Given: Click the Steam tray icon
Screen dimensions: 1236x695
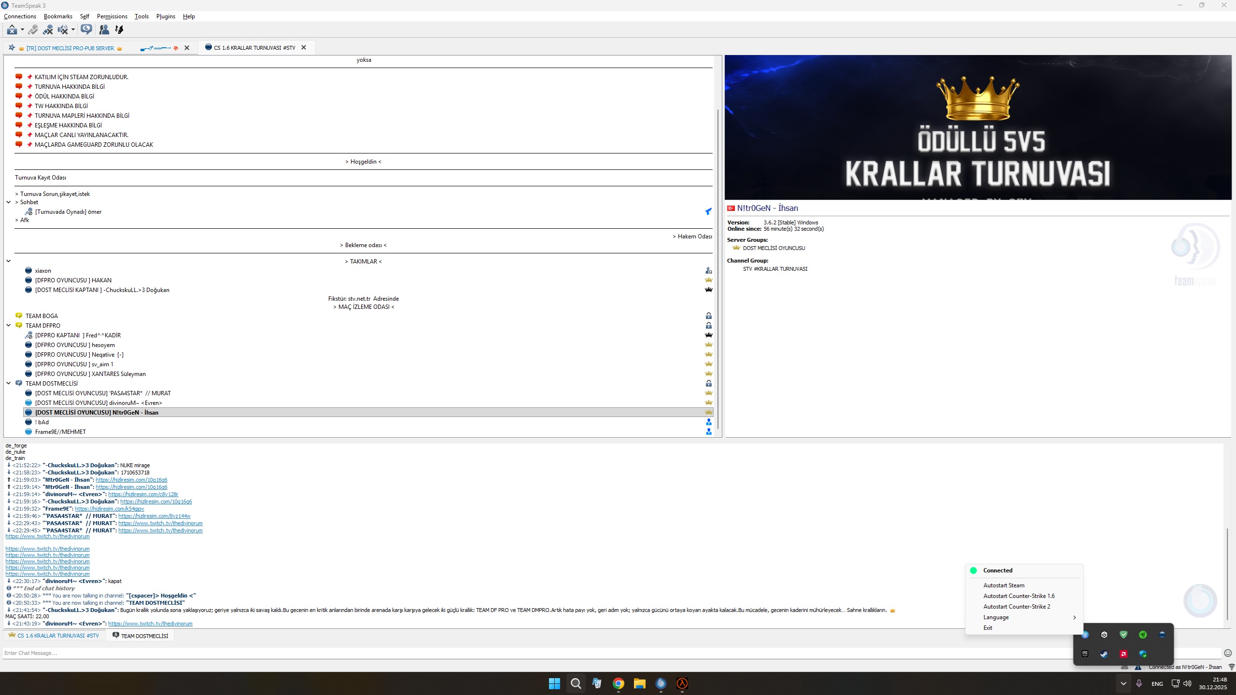Looking at the screenshot, I should click(x=1104, y=654).
